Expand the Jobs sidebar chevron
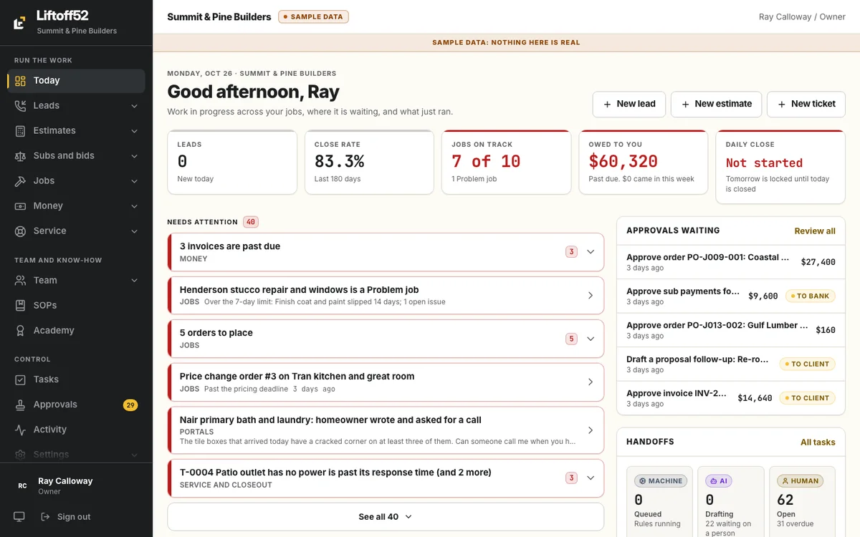This screenshot has width=860, height=537. coord(134,181)
